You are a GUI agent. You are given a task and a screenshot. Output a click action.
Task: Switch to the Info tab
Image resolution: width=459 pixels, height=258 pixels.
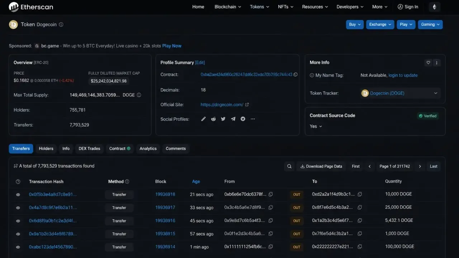click(x=66, y=149)
